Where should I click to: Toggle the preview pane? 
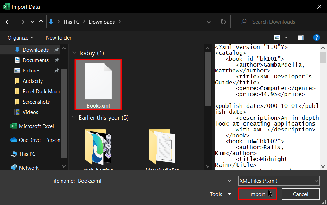(301, 37)
